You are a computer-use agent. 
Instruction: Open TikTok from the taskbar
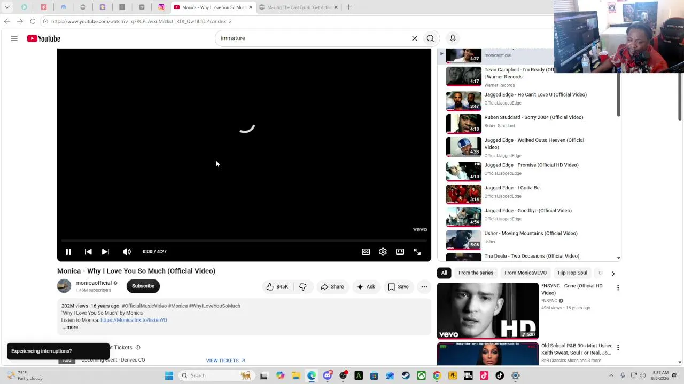[x=500, y=375]
